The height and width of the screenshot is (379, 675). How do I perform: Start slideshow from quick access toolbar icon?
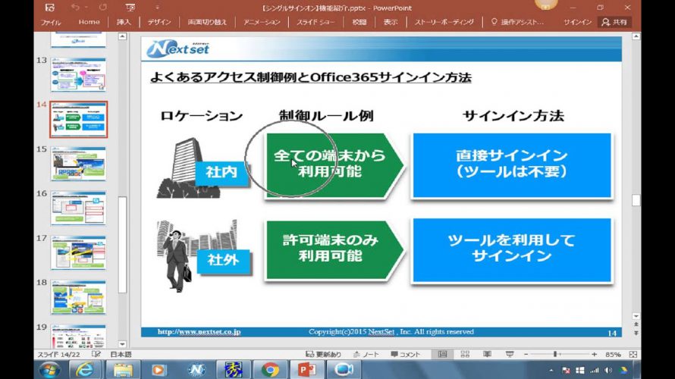click(130, 8)
